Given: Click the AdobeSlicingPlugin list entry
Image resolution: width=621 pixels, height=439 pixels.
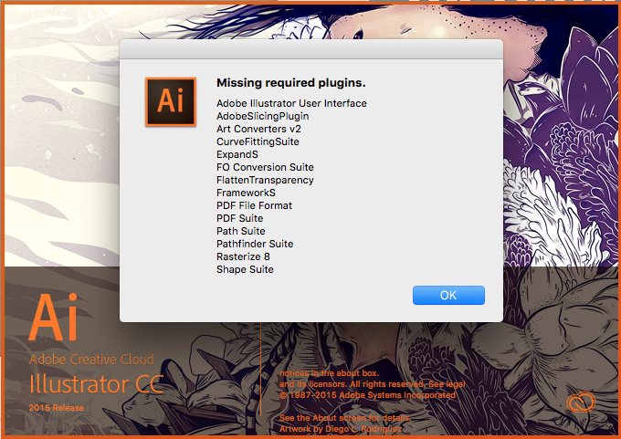Looking at the screenshot, I should 263,117.
